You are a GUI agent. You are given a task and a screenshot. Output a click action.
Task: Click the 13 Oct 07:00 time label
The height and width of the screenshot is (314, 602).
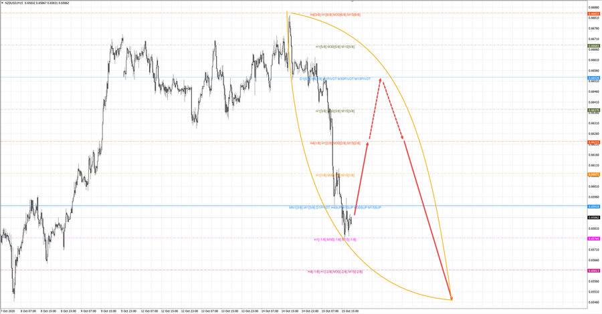pyautogui.click(x=209, y=311)
